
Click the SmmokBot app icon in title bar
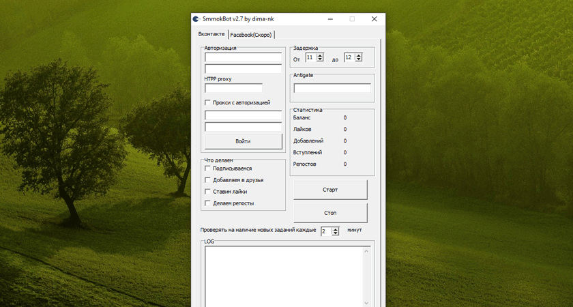(196, 19)
